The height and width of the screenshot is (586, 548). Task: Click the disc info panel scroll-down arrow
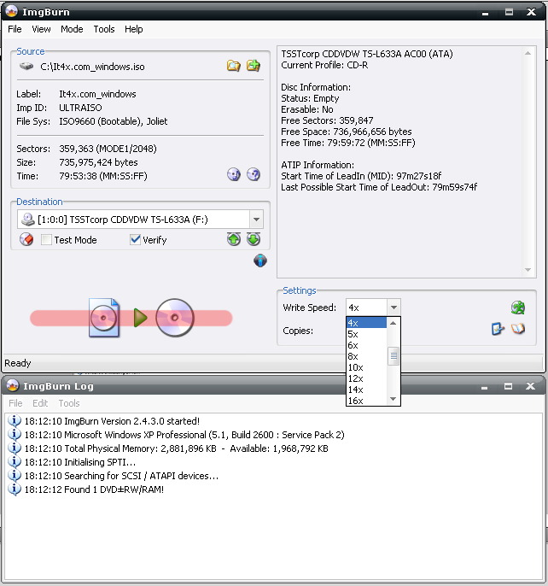[528, 270]
